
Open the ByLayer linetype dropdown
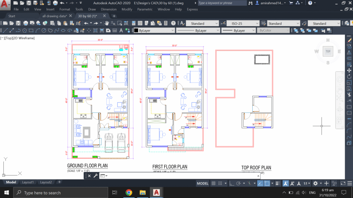[198, 31]
